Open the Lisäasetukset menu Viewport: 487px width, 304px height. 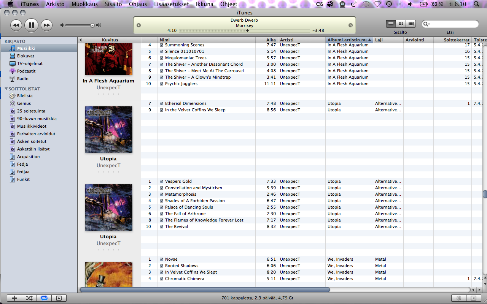click(x=171, y=4)
